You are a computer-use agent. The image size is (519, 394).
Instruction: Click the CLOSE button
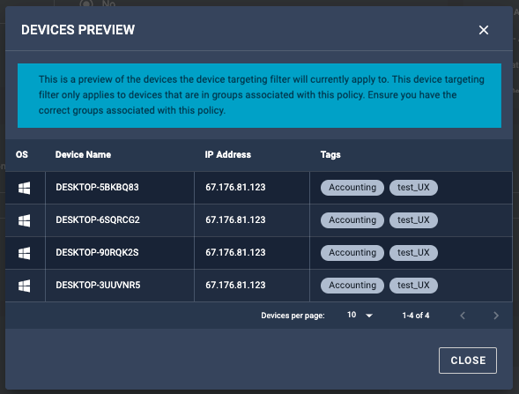coord(468,361)
